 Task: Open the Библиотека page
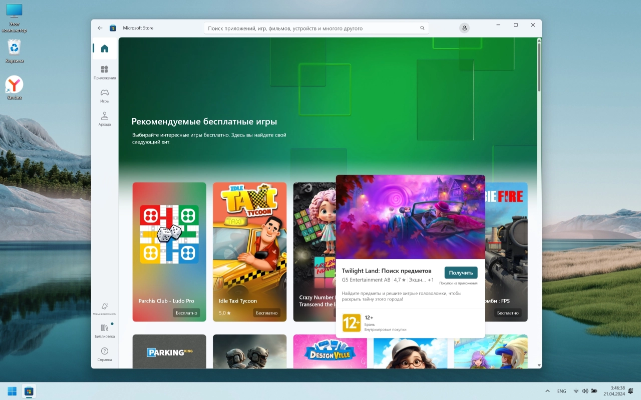pos(104,331)
